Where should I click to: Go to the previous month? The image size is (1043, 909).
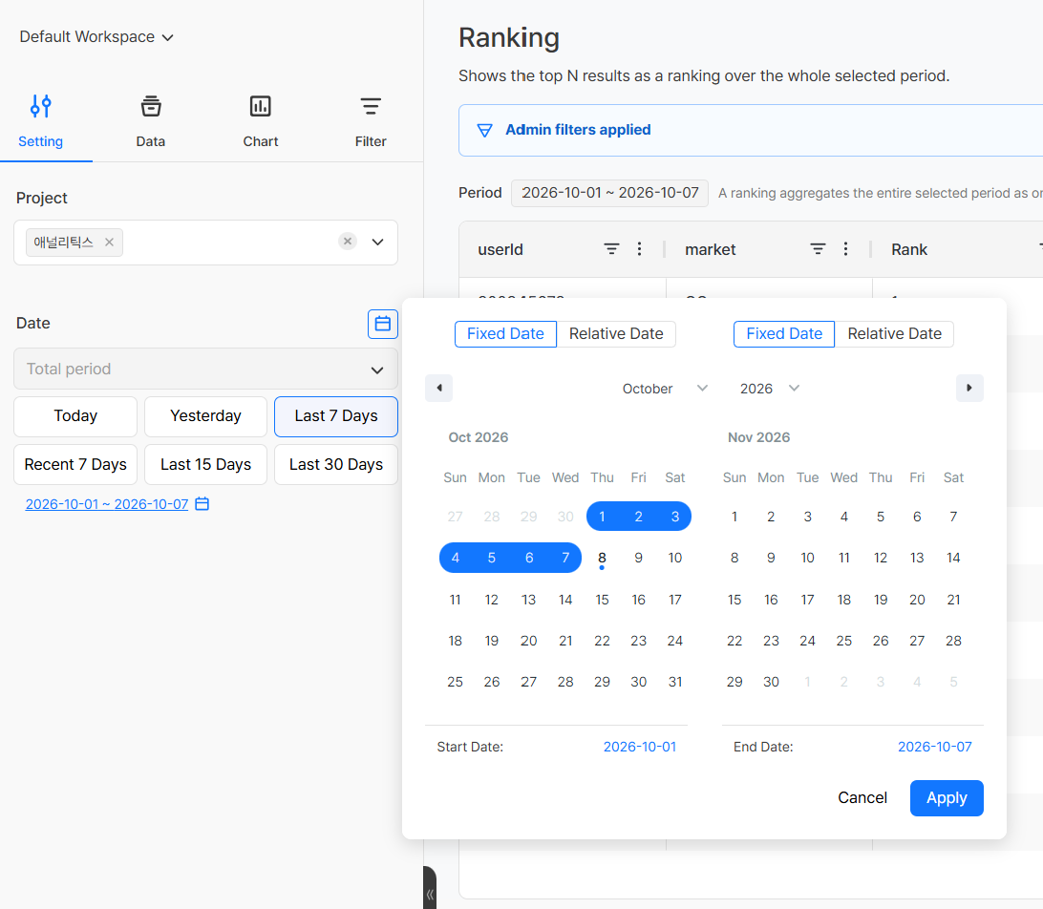tap(439, 389)
